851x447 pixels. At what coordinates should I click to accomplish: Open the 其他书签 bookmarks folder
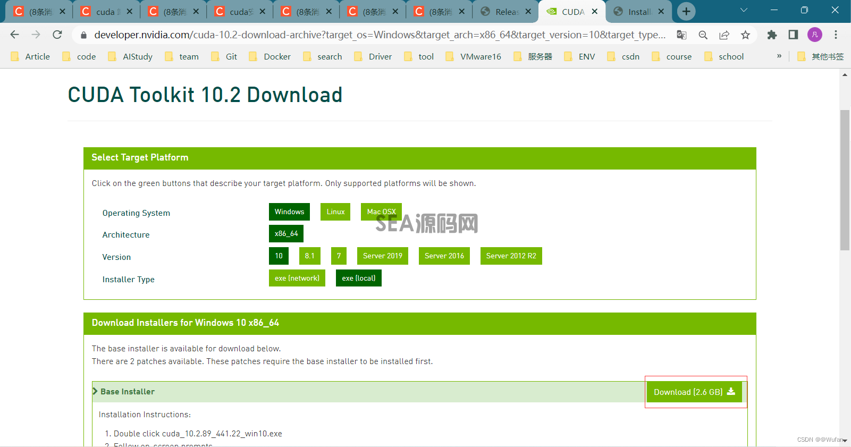[x=820, y=56]
